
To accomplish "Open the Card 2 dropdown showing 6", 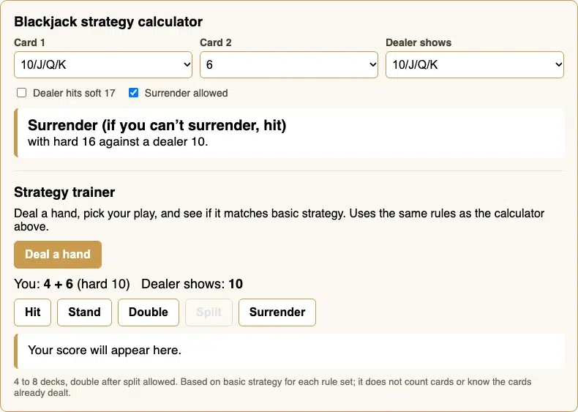I will point(288,65).
